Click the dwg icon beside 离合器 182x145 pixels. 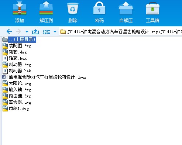[5, 102]
